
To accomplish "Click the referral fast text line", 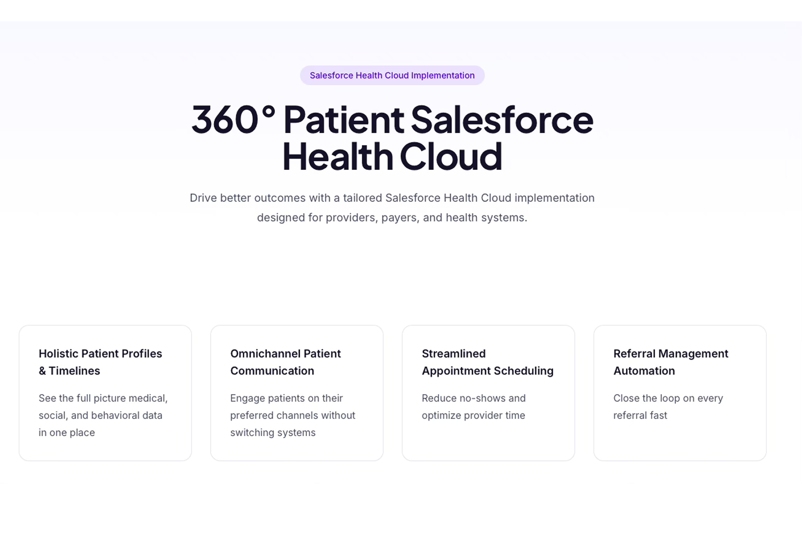I will pos(640,415).
